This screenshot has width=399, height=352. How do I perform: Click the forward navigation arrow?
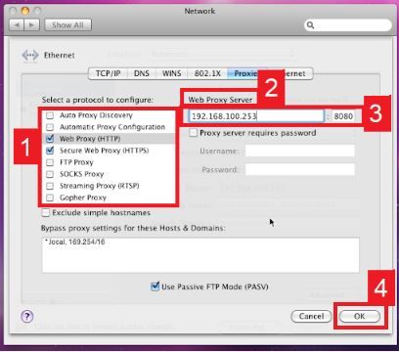tap(32, 25)
